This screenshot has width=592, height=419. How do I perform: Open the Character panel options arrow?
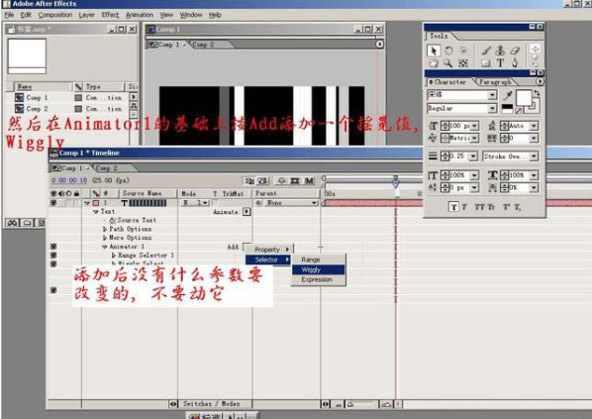click(x=540, y=81)
